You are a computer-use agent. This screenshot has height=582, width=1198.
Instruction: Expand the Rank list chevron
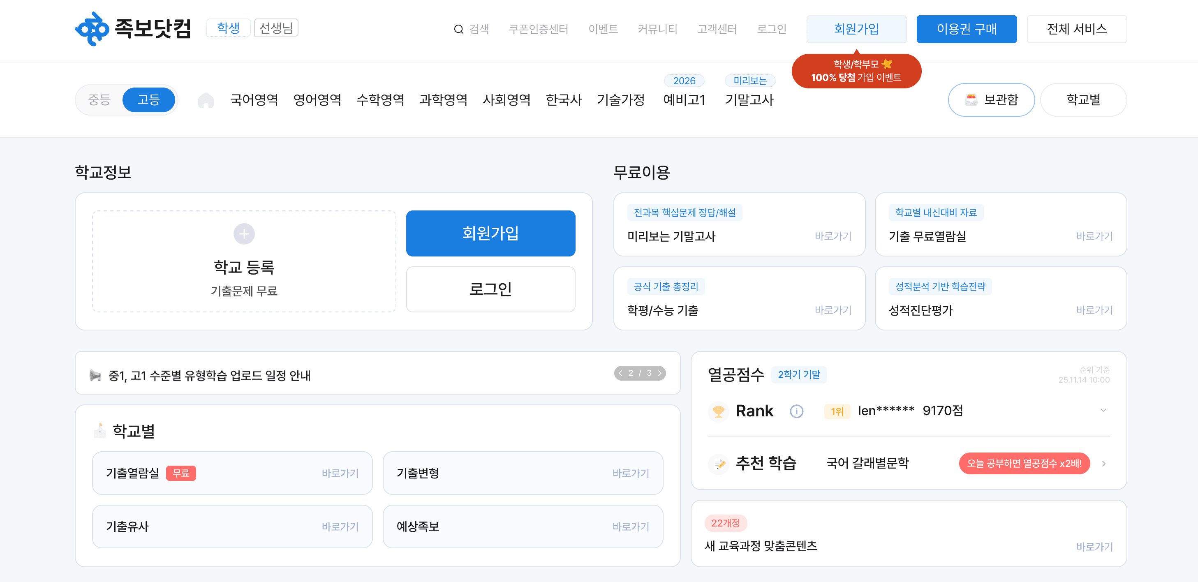pos(1103,410)
